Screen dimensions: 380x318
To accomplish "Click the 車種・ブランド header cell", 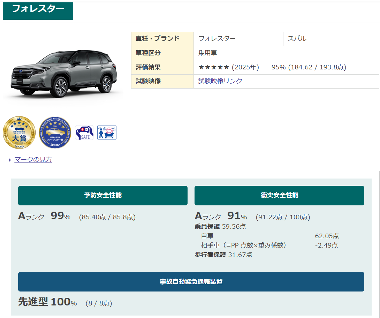I will (162, 39).
